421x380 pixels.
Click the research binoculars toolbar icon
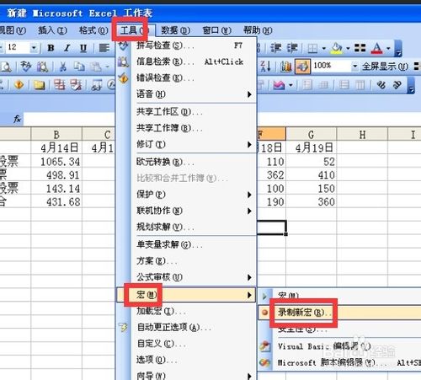(42, 67)
